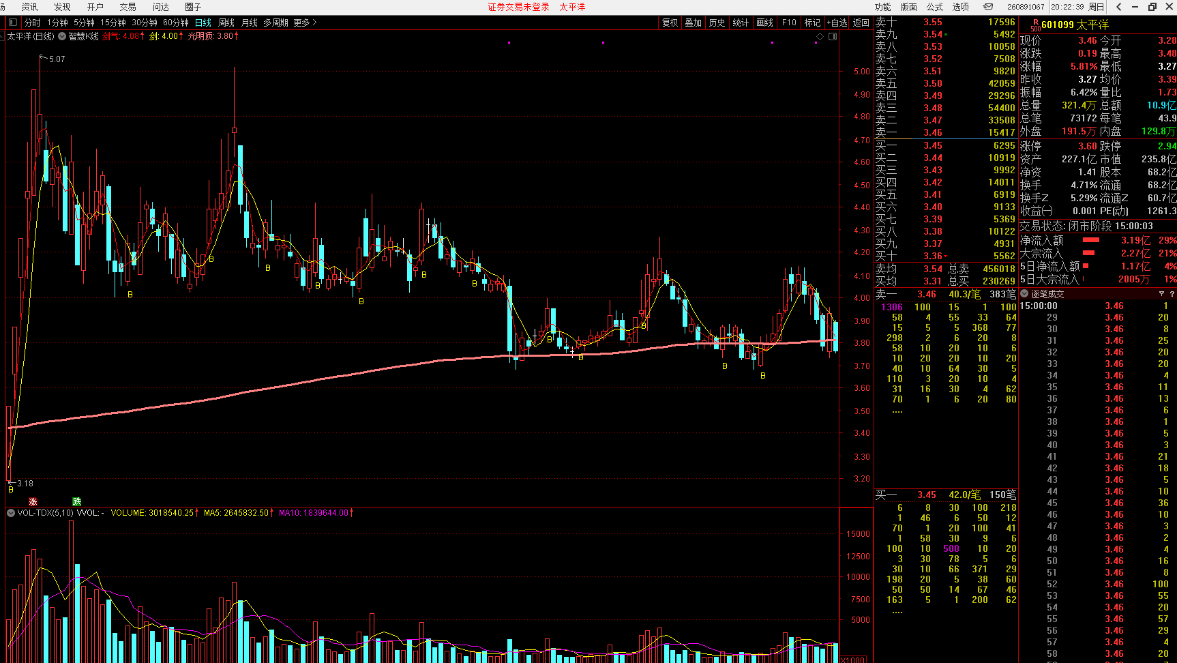This screenshot has width=1177, height=663.
Task: Click 总卖 value 456018
Action: [x=999, y=269]
